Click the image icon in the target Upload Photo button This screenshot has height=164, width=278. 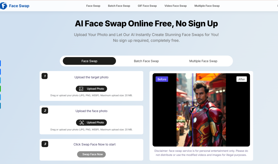[x=81, y=89]
